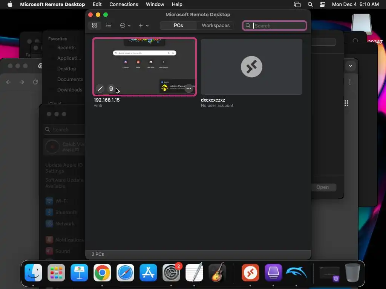386x289 pixels.
Task: Click the back arrow in background Chrome window
Action: [8, 82]
